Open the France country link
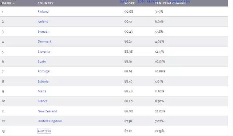The width and height of the screenshot is (233, 136). 43,101
